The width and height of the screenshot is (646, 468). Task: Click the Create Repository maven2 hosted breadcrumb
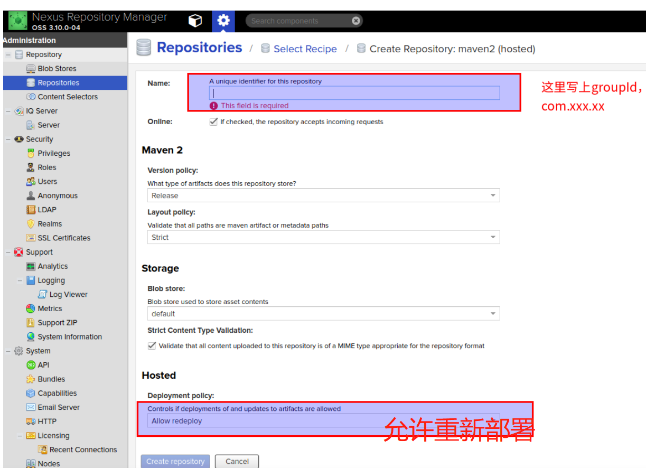pos(452,49)
